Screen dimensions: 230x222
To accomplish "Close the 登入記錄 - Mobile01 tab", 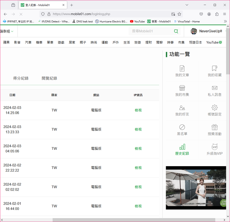I will click(x=63, y=5).
